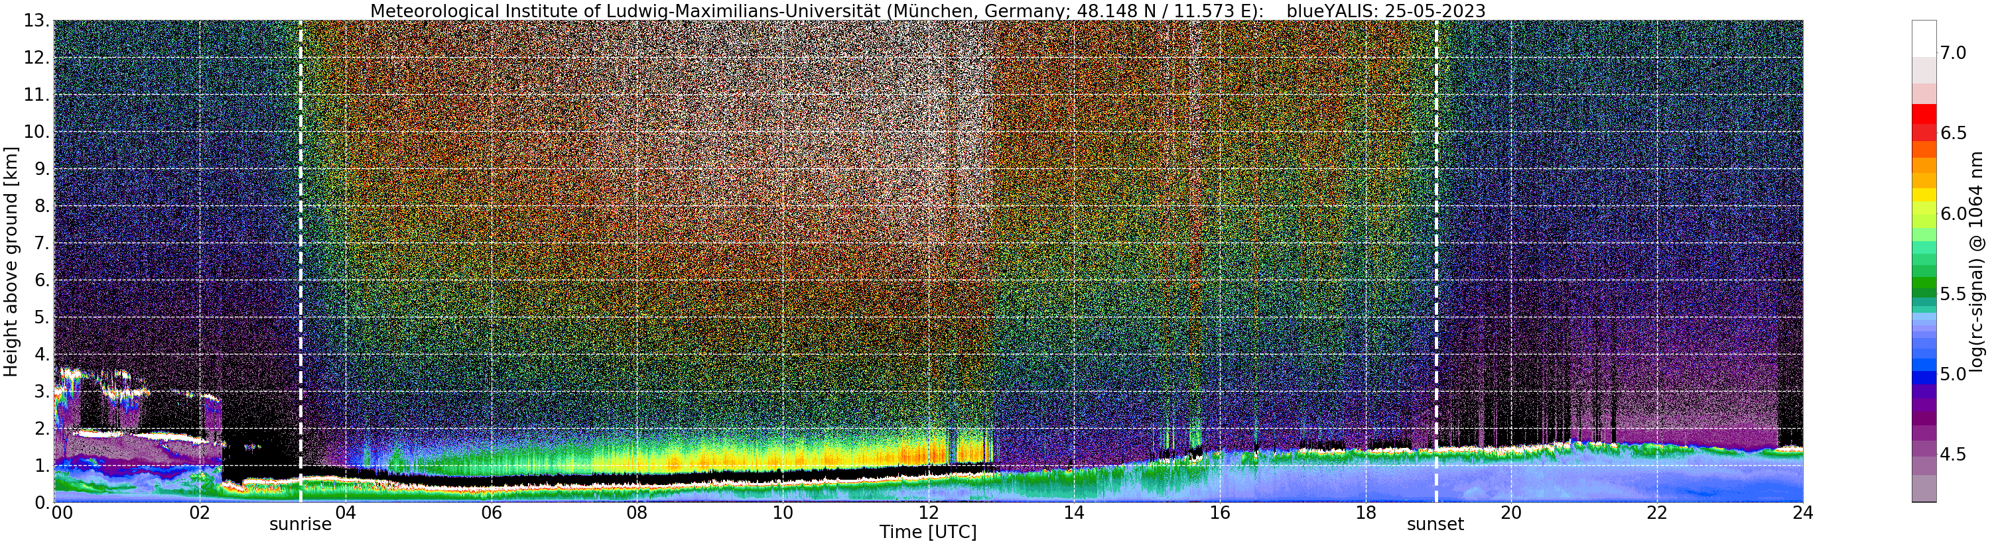Click the y-axis tick label '8.'
Screen dimensions: 2000x546
[x=42, y=206]
